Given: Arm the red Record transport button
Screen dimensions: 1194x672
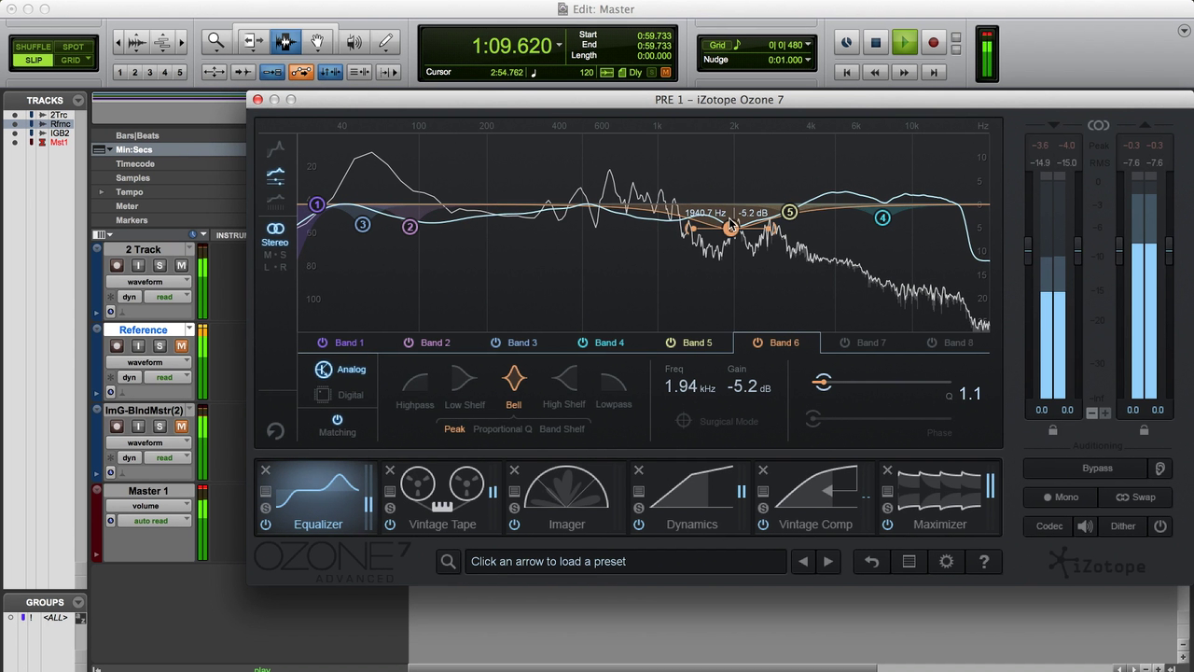Looking at the screenshot, I should [x=933, y=42].
